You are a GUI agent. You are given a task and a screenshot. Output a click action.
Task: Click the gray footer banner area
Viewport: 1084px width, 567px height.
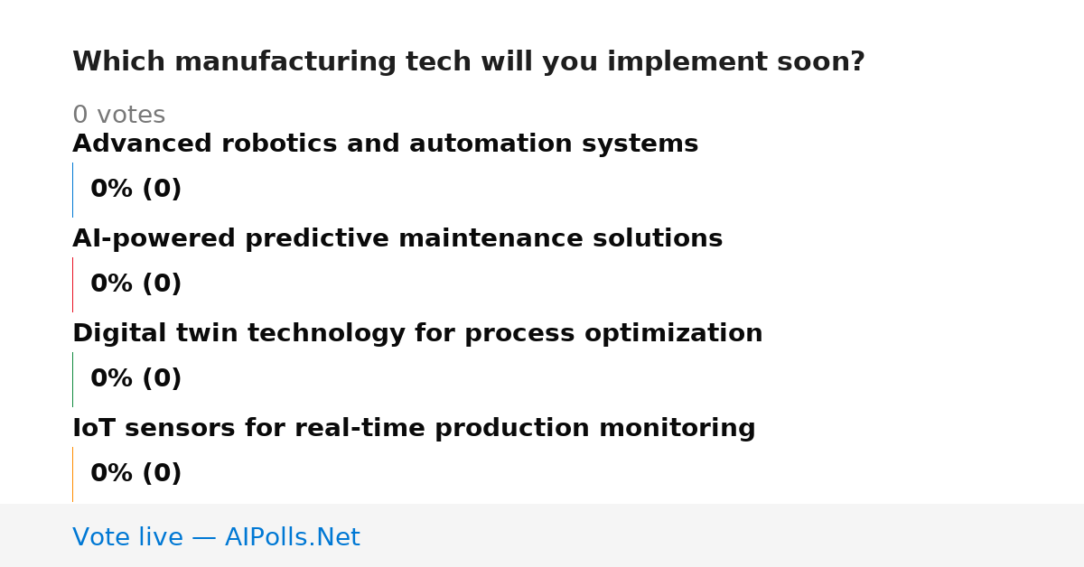[x=542, y=535]
